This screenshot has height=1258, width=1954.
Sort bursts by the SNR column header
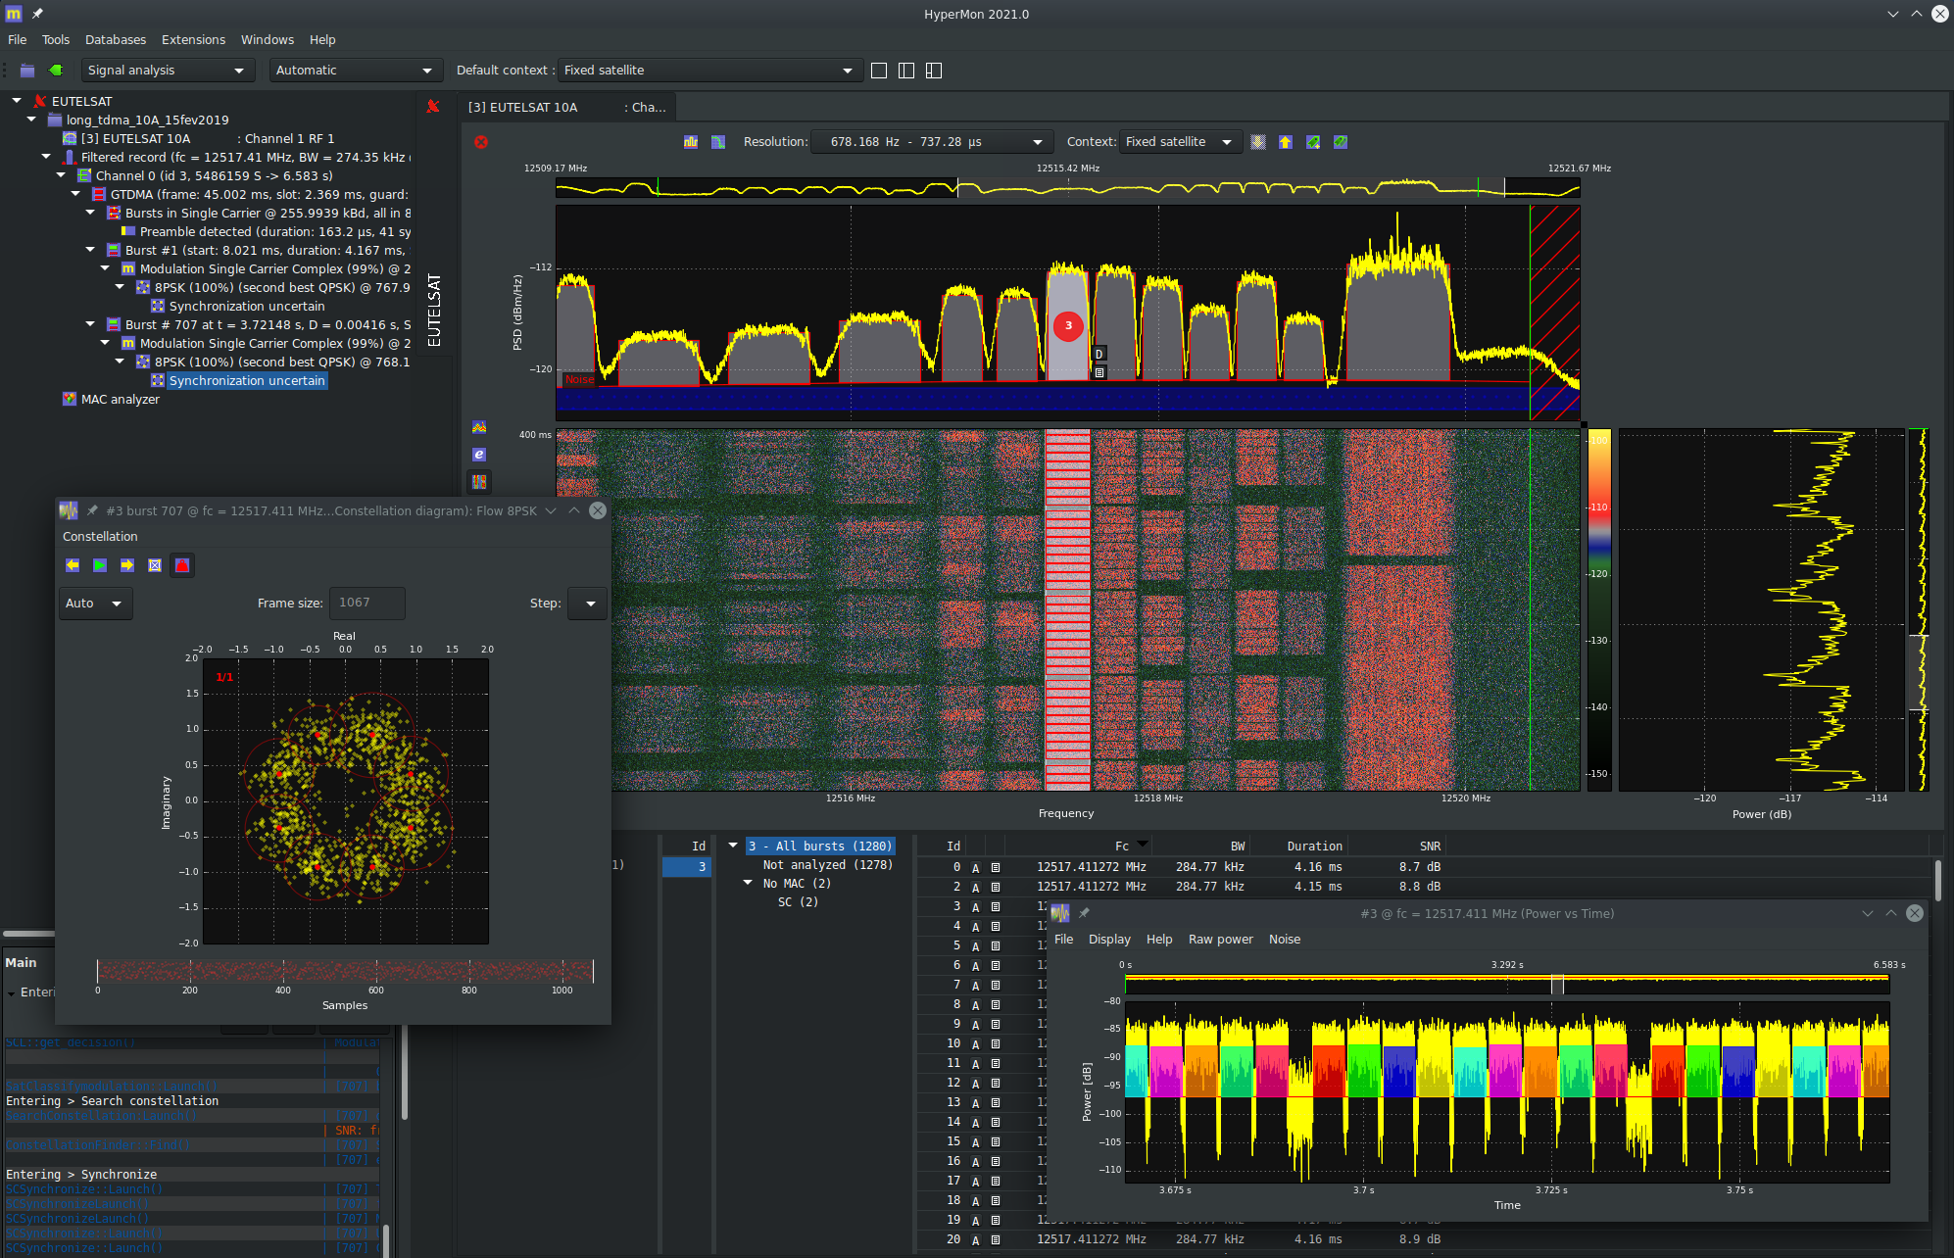point(1430,847)
